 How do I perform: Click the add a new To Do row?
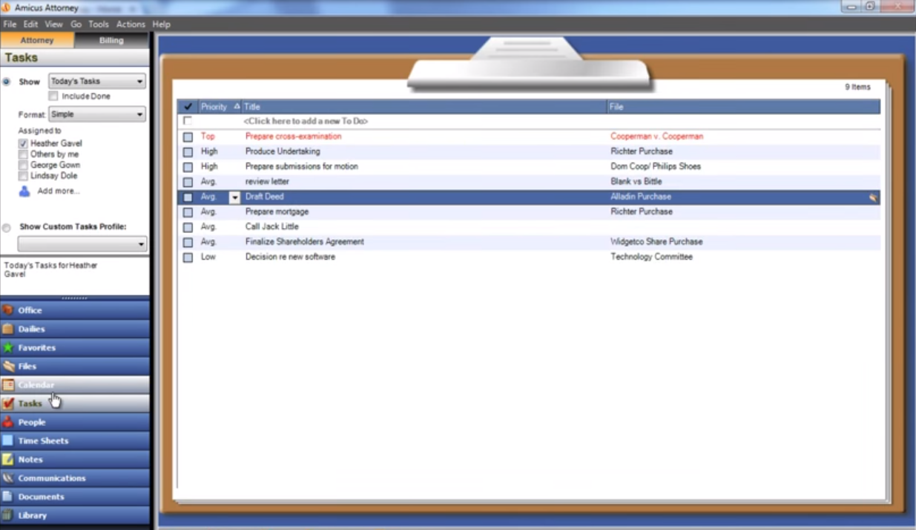point(306,121)
